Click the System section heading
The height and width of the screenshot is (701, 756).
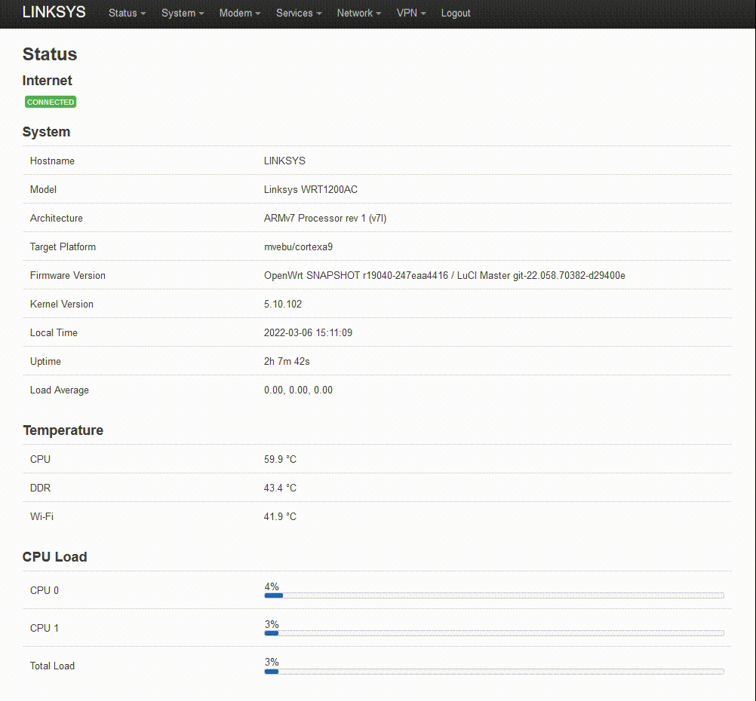coord(46,131)
